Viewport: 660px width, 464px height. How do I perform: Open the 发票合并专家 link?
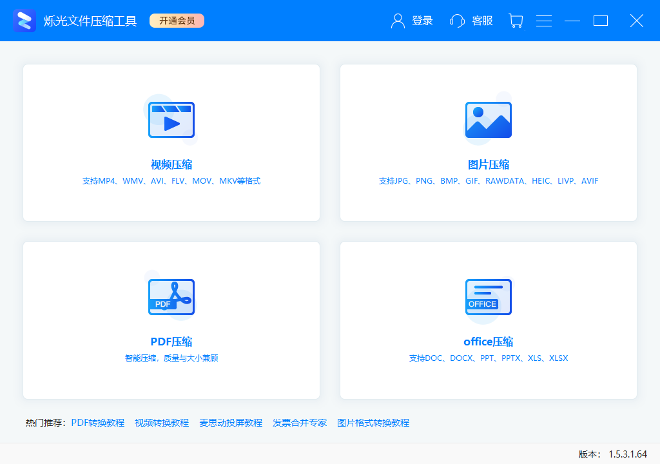300,422
